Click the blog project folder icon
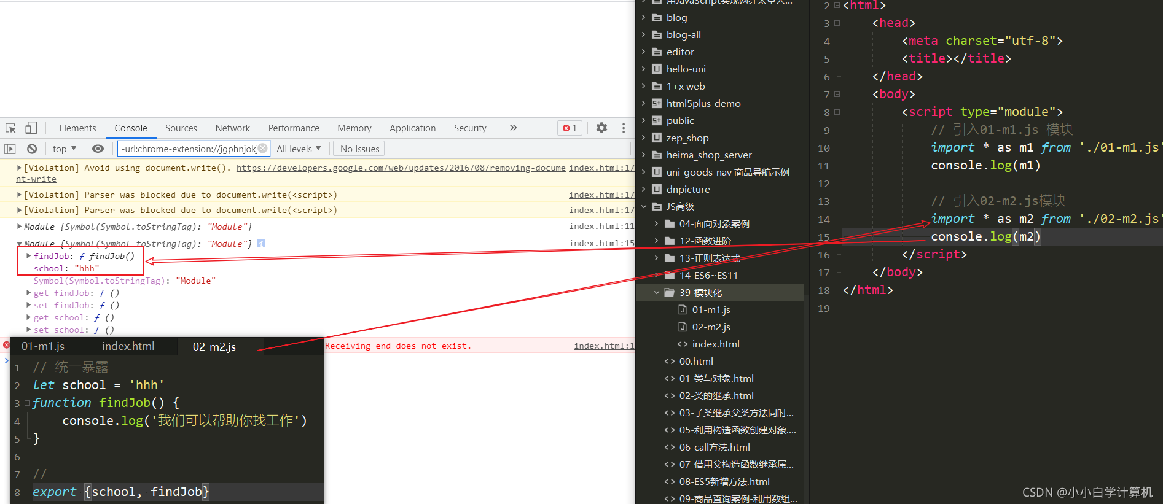 [657, 17]
